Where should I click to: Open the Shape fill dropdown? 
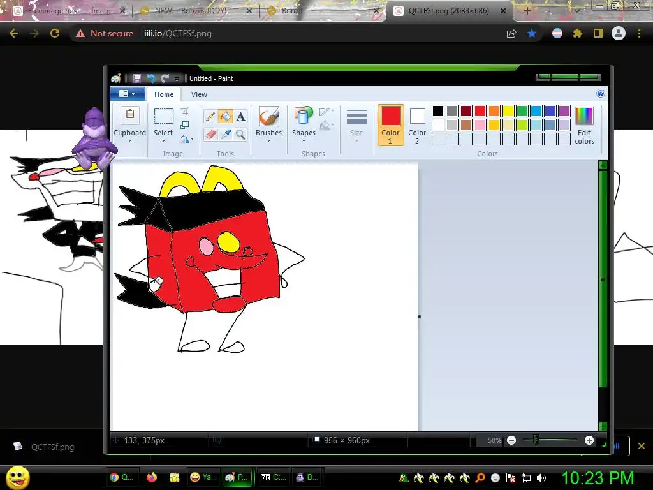click(326, 125)
